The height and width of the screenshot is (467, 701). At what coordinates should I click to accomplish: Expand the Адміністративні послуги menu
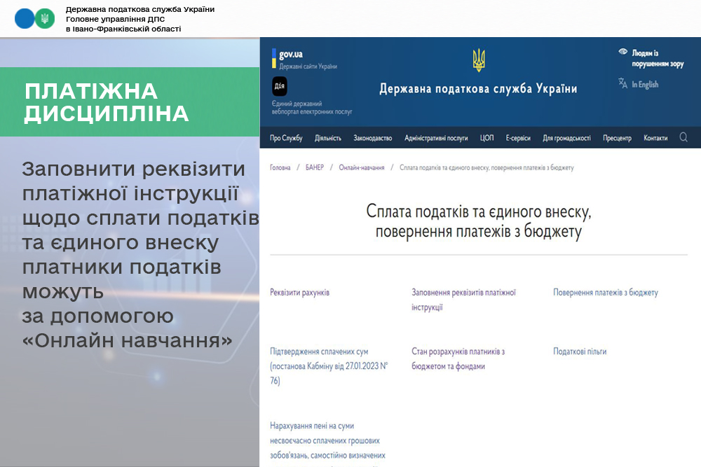click(436, 139)
